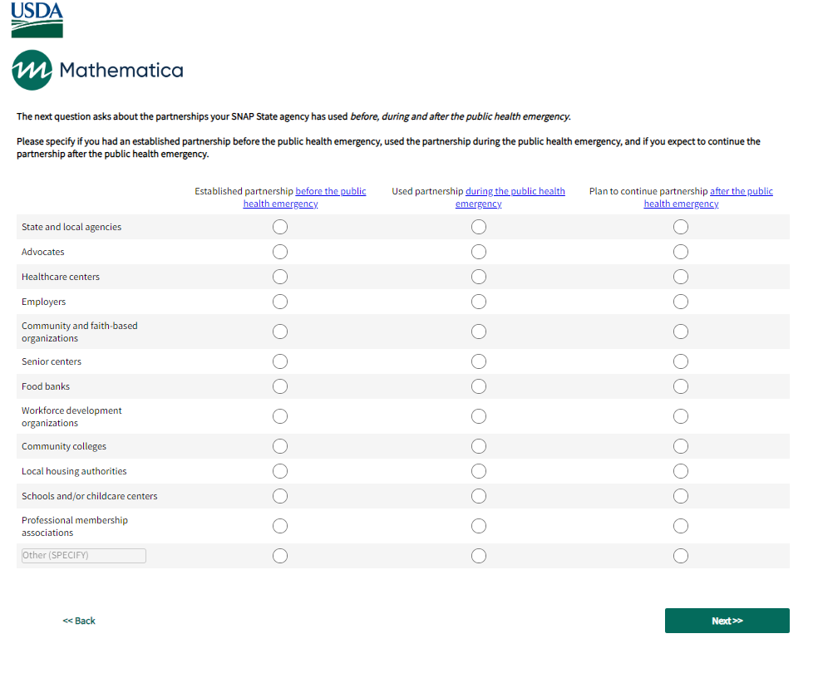Open 'before the public health emergency' link
818x673 pixels.
(x=330, y=192)
